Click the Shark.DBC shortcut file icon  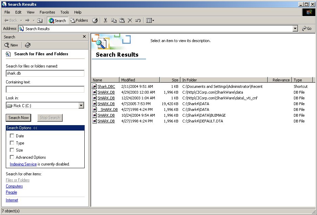pos(94,86)
